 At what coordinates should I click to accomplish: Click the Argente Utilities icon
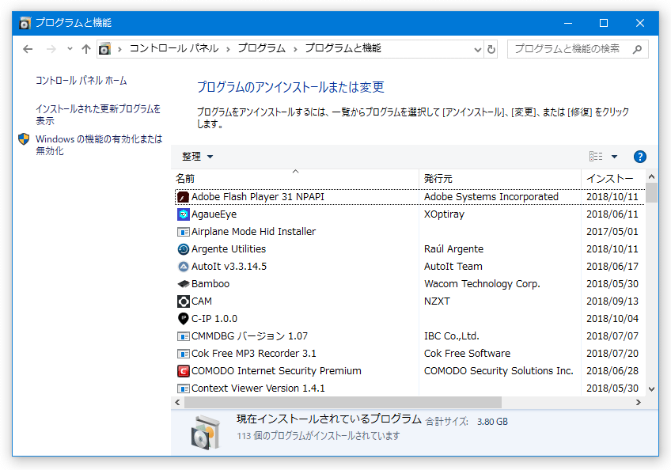(183, 249)
